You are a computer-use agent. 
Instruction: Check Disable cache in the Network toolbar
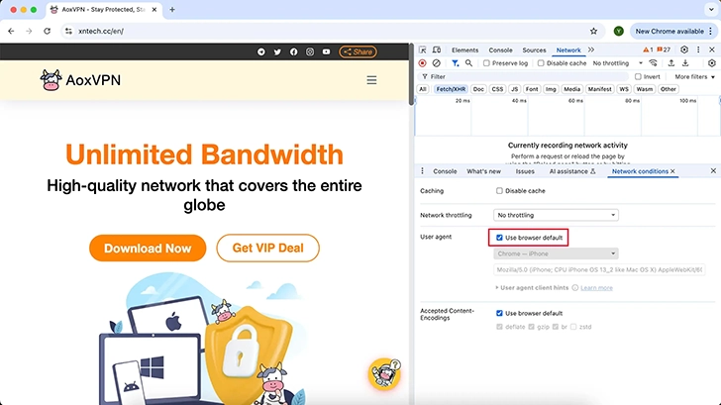coord(541,63)
